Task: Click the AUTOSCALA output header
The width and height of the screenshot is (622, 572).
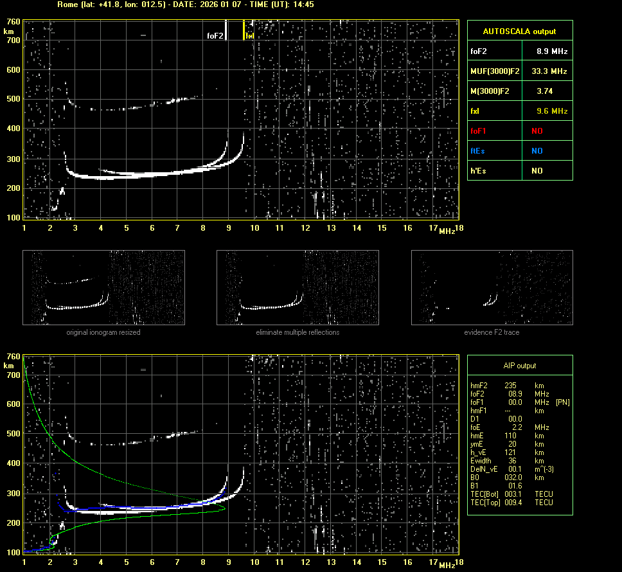Action: pos(519,31)
